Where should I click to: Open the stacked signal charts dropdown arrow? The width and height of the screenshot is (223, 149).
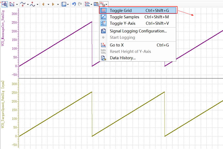coord(91,5)
